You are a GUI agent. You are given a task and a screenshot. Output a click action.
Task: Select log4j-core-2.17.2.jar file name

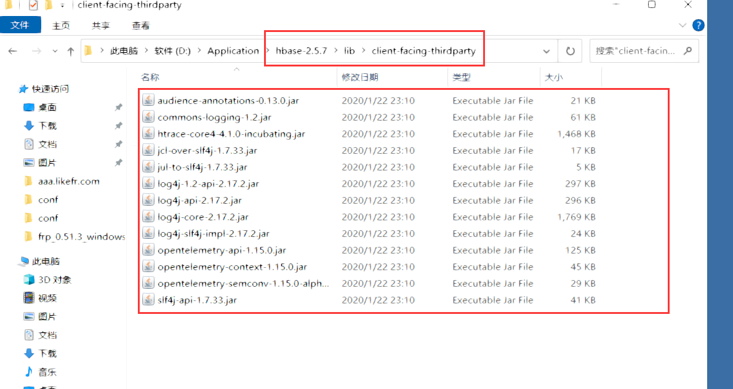203,217
